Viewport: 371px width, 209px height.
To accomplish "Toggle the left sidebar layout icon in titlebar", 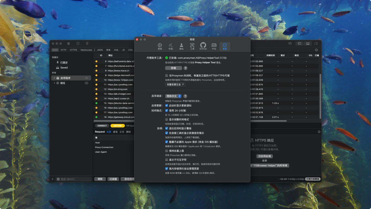I will coord(299,44).
